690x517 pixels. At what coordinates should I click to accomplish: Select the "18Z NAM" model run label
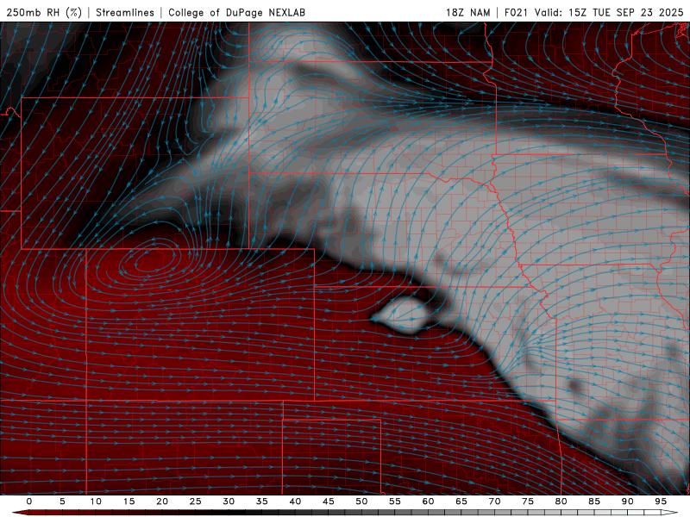pyautogui.click(x=468, y=12)
